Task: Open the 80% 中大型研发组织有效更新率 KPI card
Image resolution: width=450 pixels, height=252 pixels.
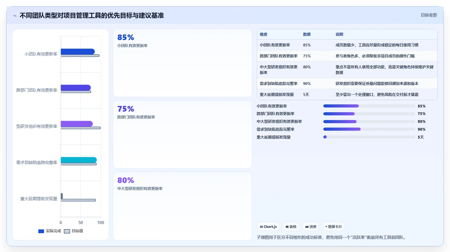Action: (x=182, y=206)
